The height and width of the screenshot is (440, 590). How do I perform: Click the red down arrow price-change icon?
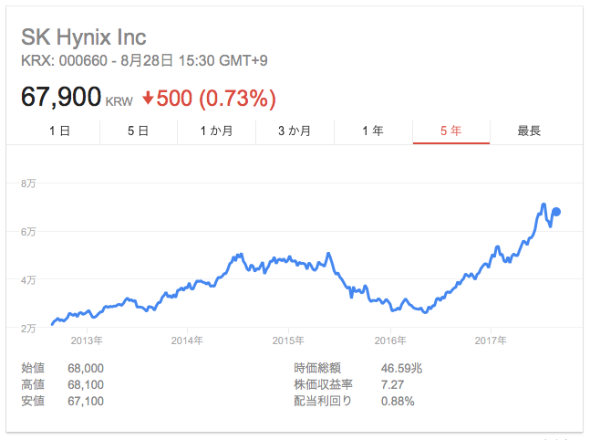click(147, 98)
